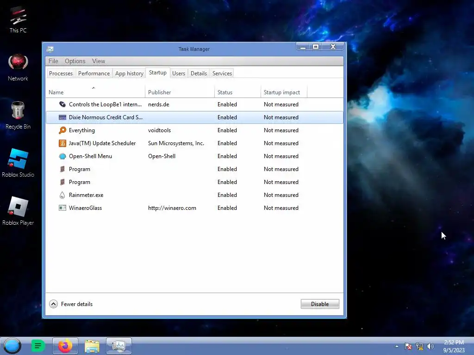This screenshot has width=474, height=355.
Task: Select the Recycle Bin desktop icon
Action: [x=18, y=116]
